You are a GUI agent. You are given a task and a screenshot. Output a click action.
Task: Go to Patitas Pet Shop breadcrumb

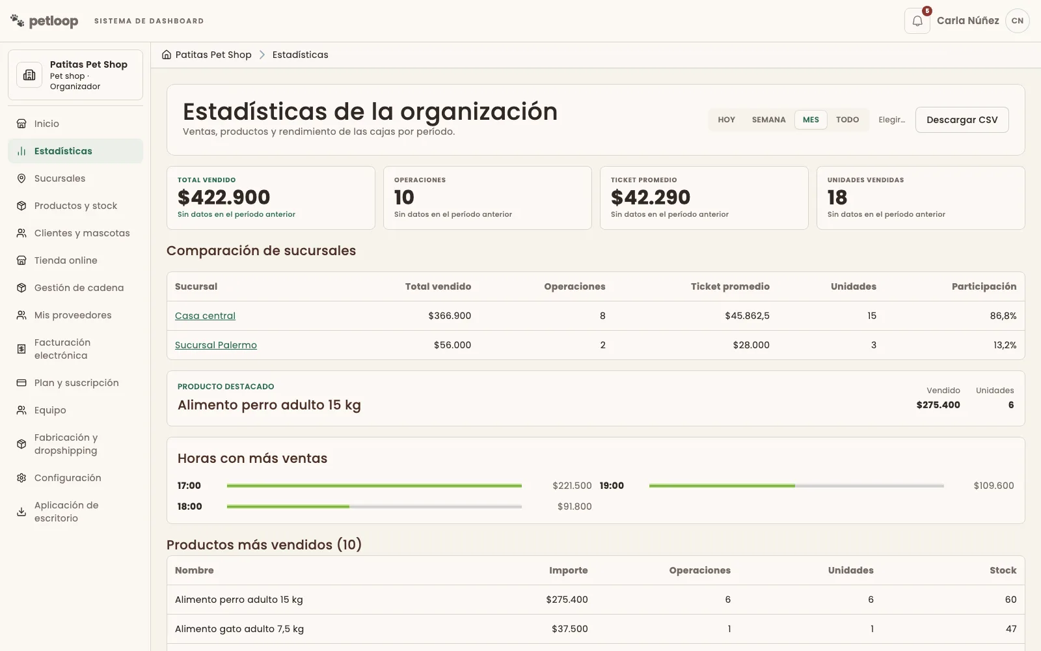click(213, 55)
